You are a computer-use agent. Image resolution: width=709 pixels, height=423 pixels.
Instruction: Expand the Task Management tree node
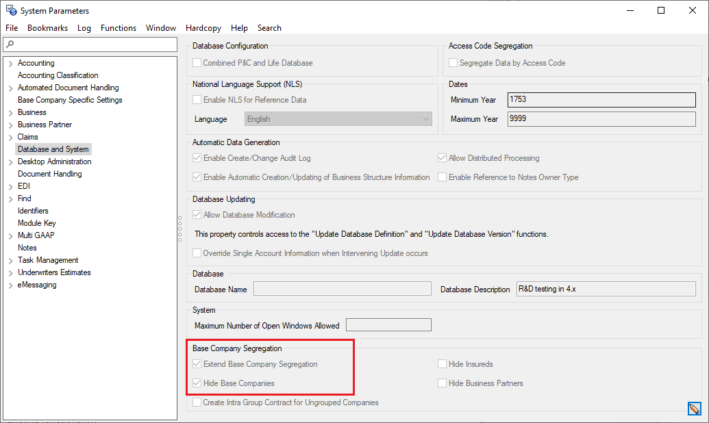click(x=10, y=261)
